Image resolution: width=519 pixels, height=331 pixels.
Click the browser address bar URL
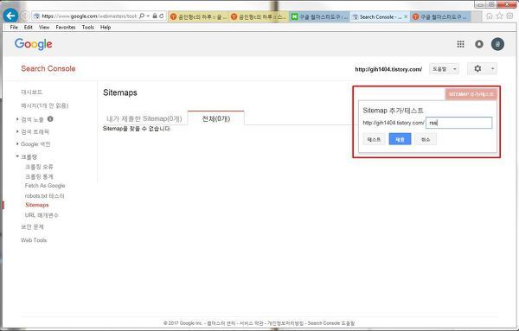[x=89, y=16]
